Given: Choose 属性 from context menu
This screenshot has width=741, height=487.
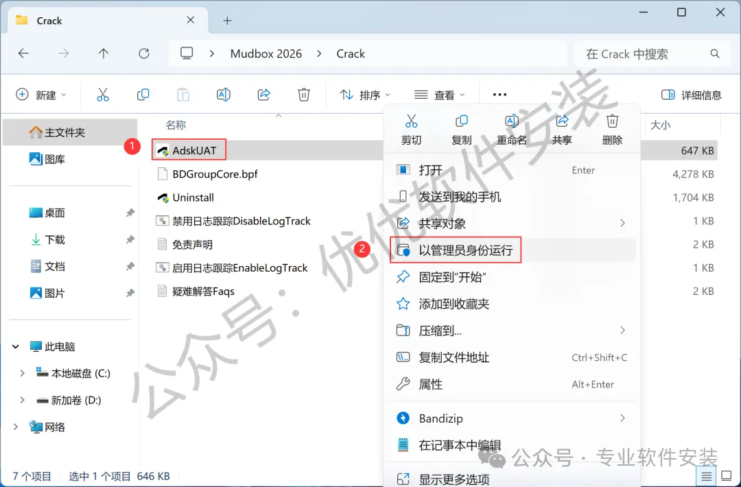Looking at the screenshot, I should 513,384.
